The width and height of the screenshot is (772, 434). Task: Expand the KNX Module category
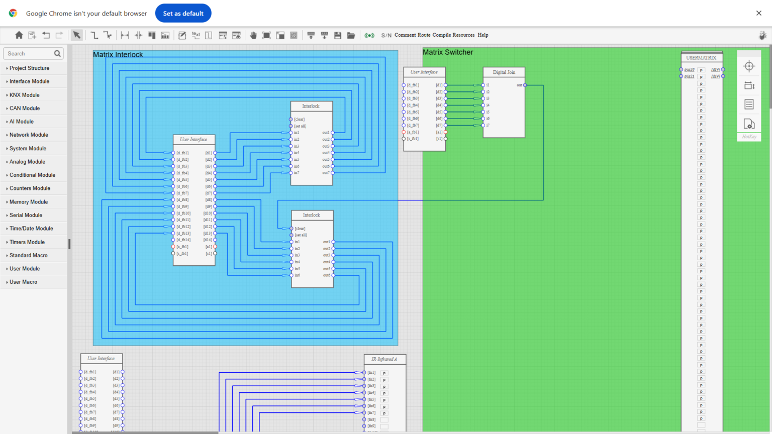click(x=24, y=95)
